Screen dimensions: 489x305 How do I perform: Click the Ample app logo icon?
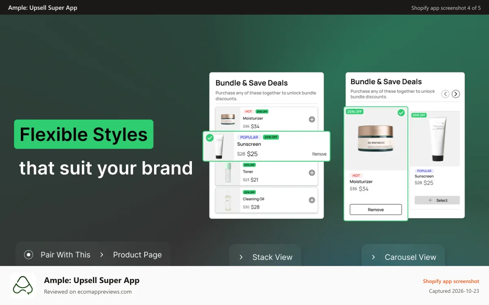(x=23, y=285)
